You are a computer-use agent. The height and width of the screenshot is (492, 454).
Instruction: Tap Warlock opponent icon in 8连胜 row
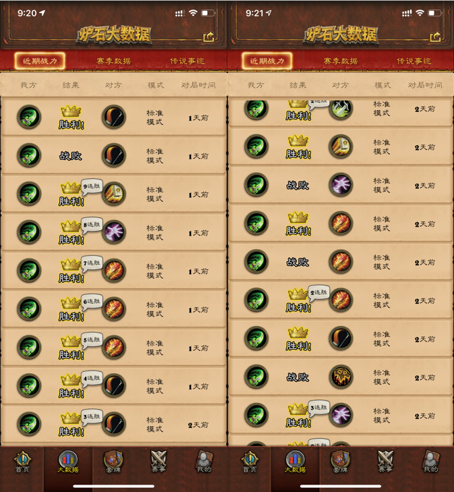click(x=114, y=232)
